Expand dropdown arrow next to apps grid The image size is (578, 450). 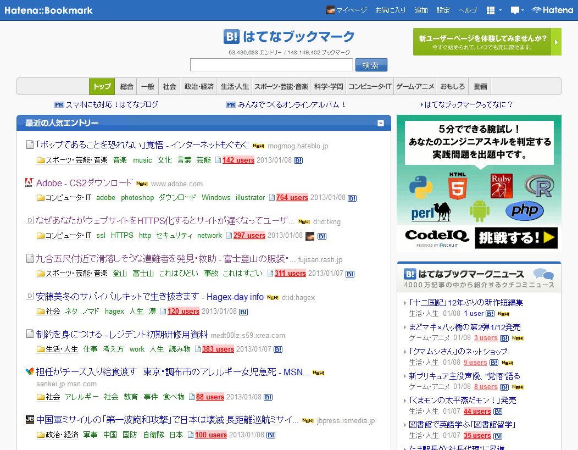coord(500,10)
